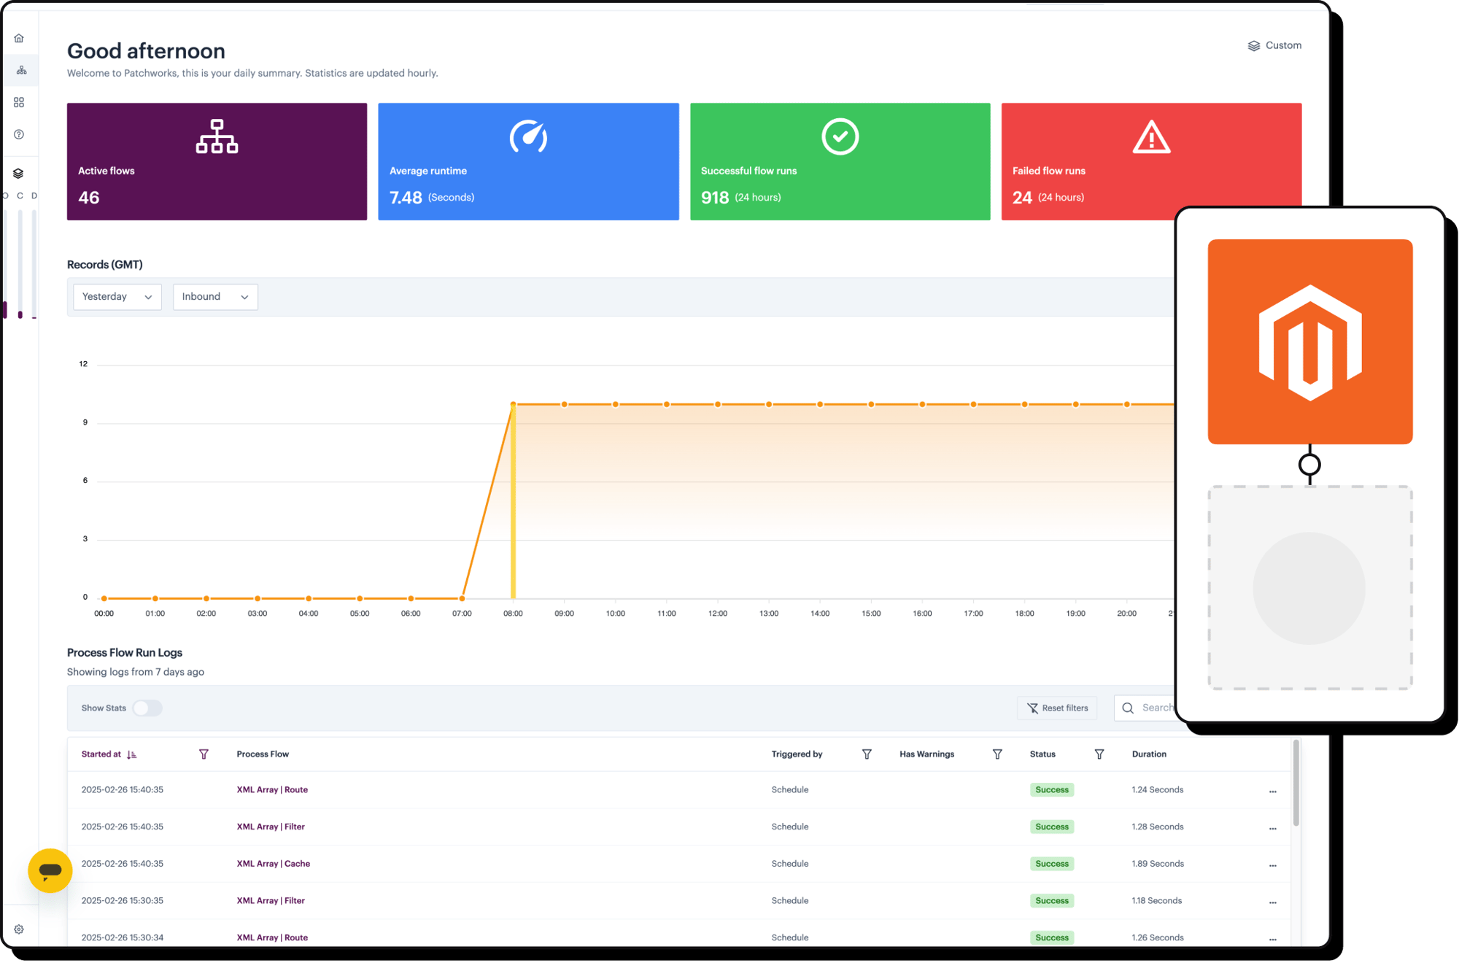The height and width of the screenshot is (963, 1459).
Task: Open the settings gear in sidebar
Action: (x=19, y=929)
